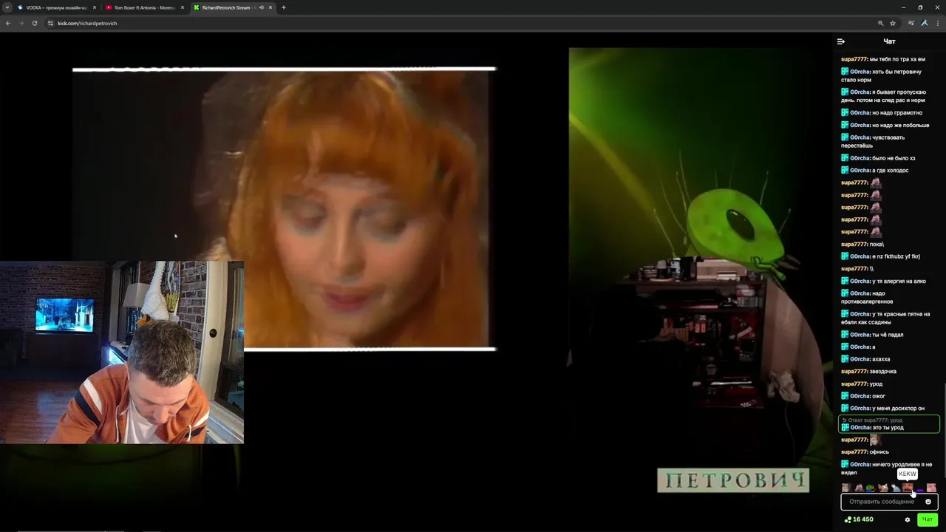Close the Tom Boxer ft Antonia tab
Image resolution: width=946 pixels, height=532 pixels.
click(x=183, y=7)
